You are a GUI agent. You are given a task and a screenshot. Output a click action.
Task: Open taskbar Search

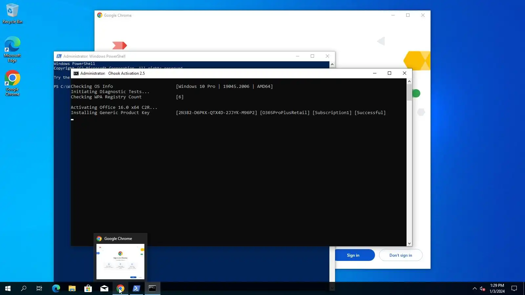point(24,288)
